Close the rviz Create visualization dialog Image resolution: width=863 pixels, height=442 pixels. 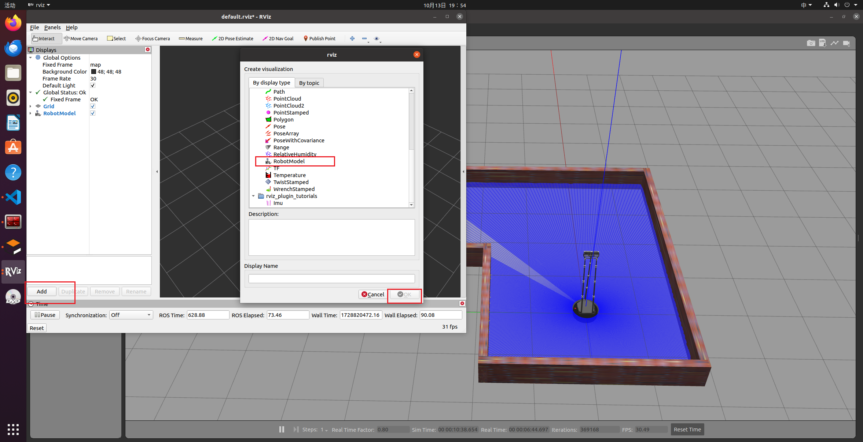point(417,55)
